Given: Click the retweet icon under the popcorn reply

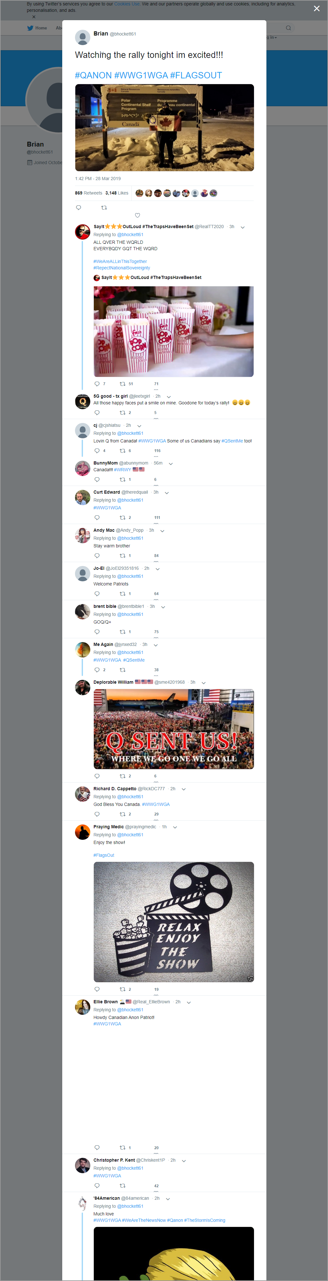Looking at the screenshot, I should click(x=123, y=384).
